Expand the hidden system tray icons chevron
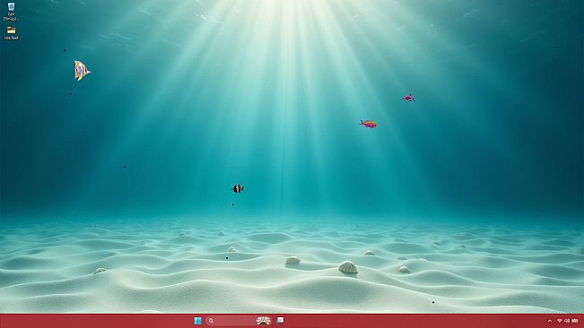Screen dimensions: 584x328 [x=550, y=321]
